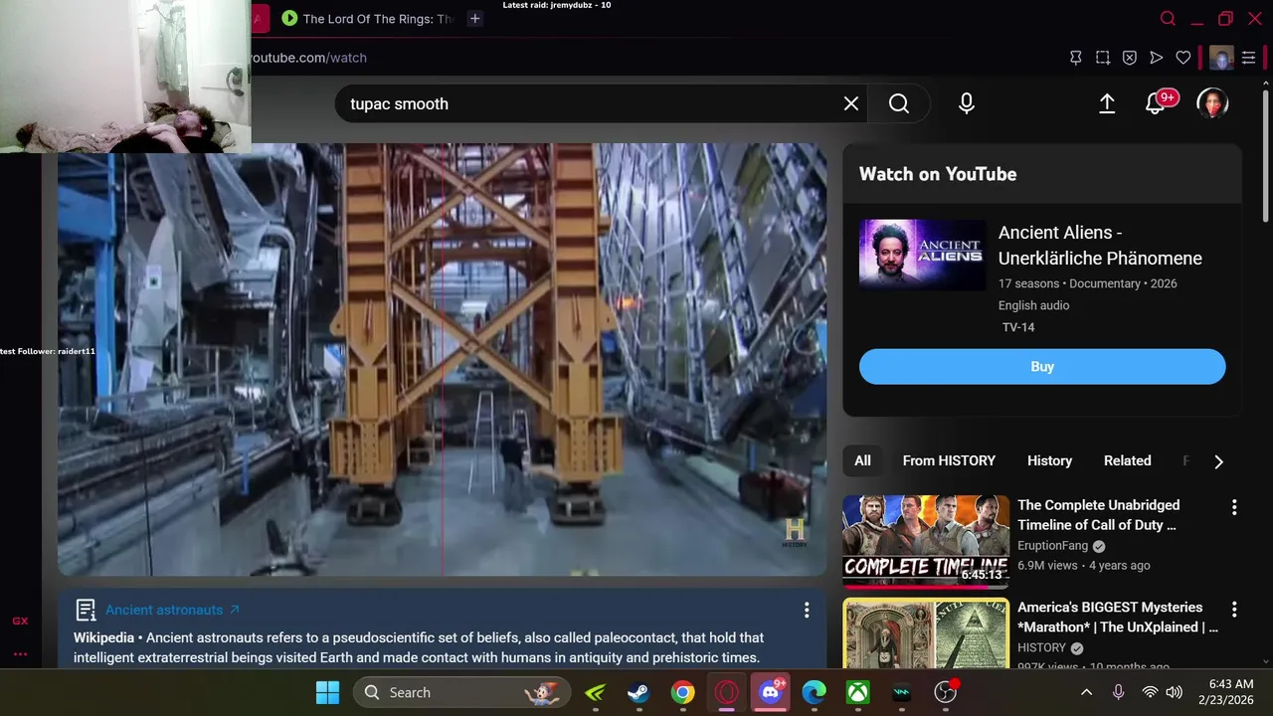The height and width of the screenshot is (716, 1273).
Task: Open The Complete Unabridged Timeline video title
Action: pos(1099,515)
